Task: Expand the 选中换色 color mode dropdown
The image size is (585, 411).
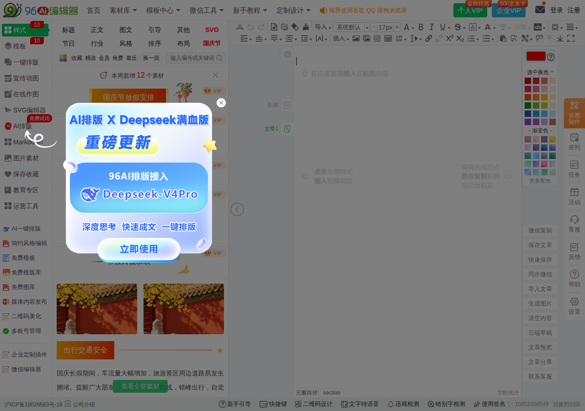Action: 540,72
